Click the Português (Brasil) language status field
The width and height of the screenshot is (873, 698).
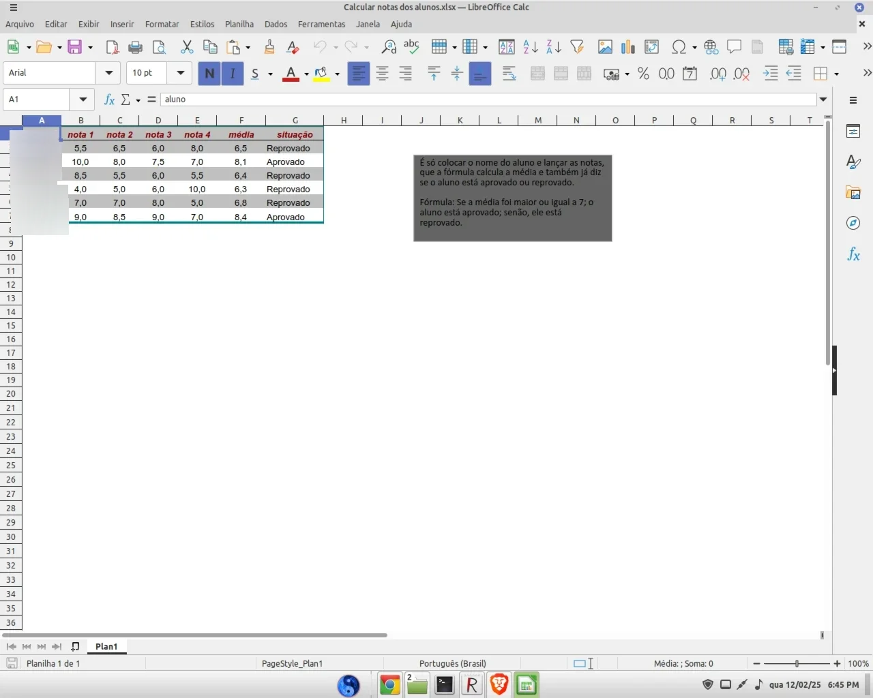coord(453,663)
